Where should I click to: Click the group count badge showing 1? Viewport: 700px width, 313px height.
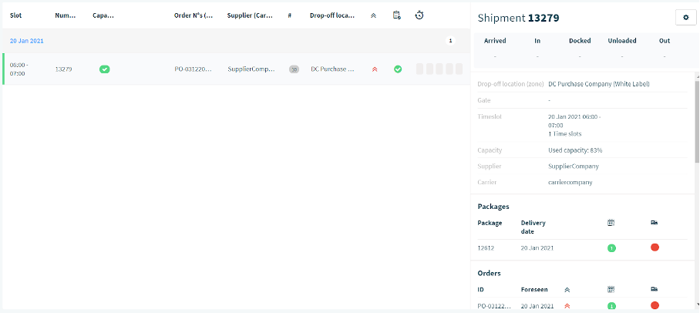450,41
